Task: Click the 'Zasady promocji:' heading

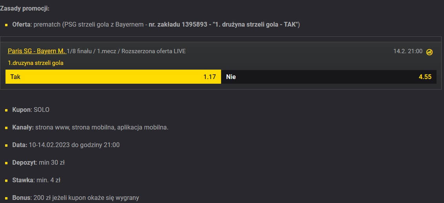Action: point(25,8)
